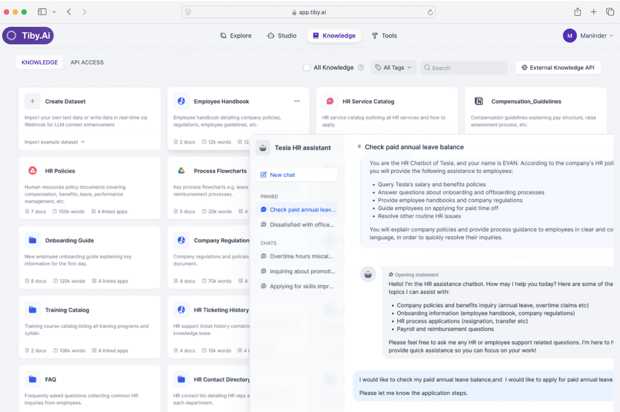Click the Safari share icon
620x412 pixels.
(577, 12)
